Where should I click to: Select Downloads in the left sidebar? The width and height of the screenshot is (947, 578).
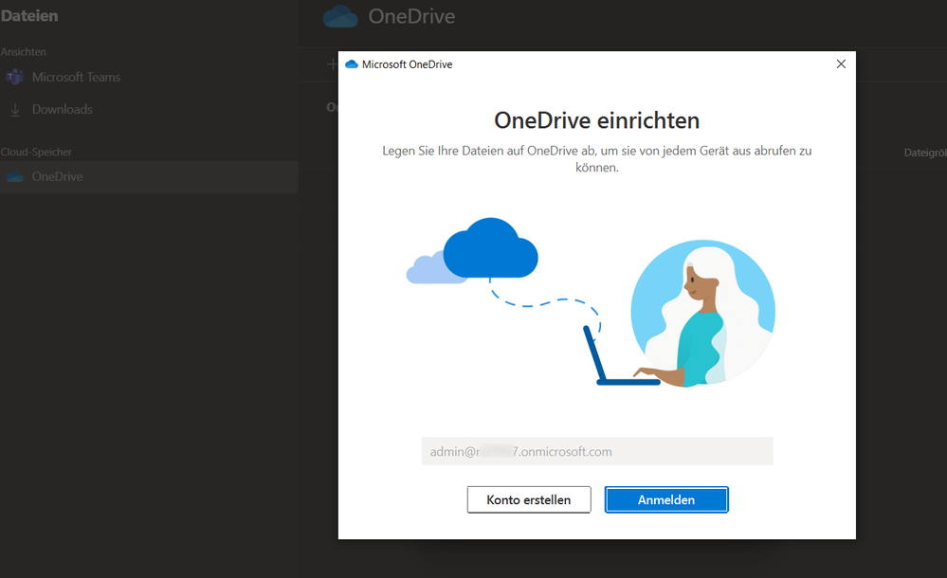64,109
